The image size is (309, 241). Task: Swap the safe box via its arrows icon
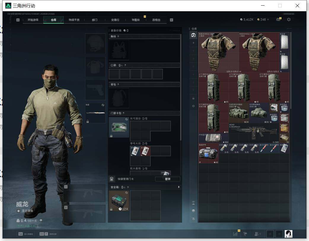127,193
